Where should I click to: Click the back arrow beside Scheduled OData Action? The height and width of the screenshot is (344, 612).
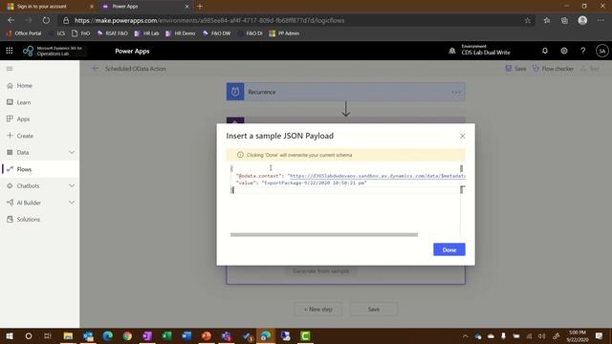[96, 69]
